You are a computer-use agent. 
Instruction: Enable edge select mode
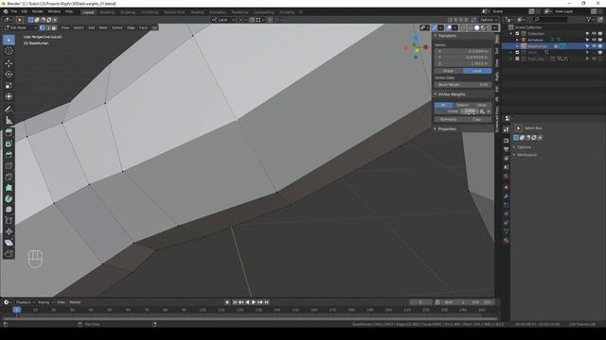click(48, 27)
